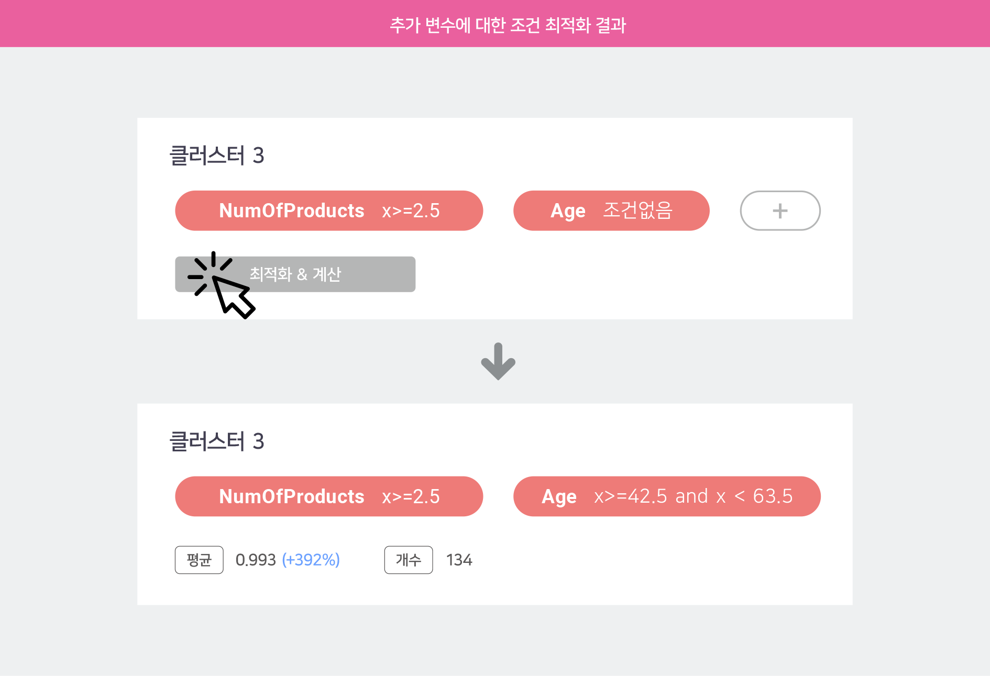The image size is (990, 676).
Task: Click the count value 134
Action: click(x=459, y=560)
